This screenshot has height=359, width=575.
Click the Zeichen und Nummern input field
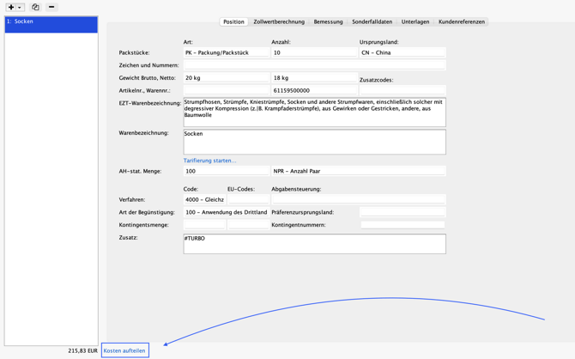click(x=314, y=64)
